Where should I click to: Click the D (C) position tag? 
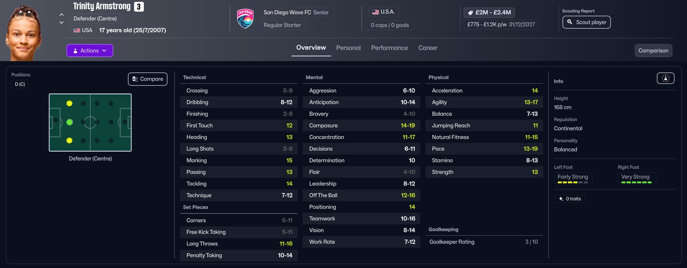coord(20,84)
